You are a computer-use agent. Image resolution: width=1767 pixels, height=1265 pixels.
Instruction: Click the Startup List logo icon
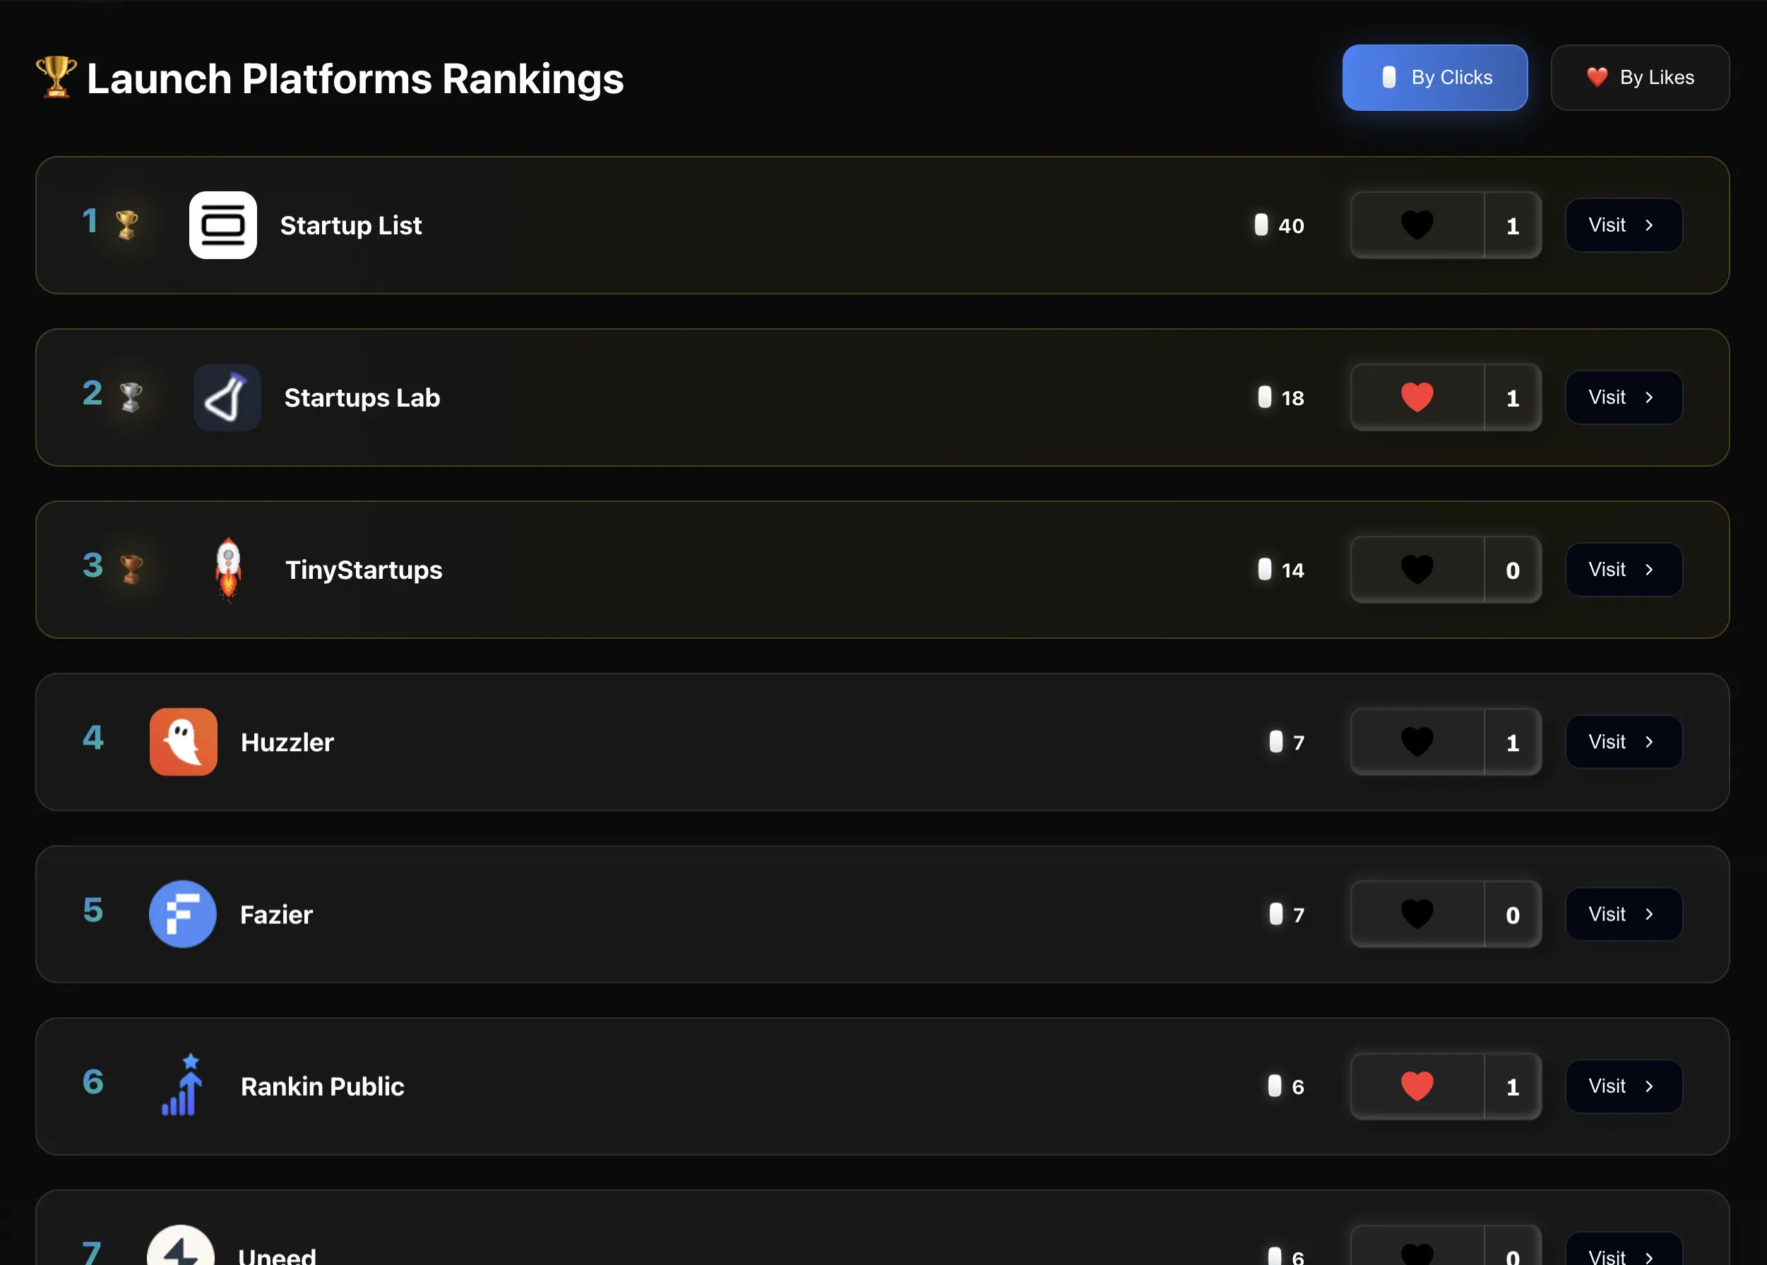point(223,225)
